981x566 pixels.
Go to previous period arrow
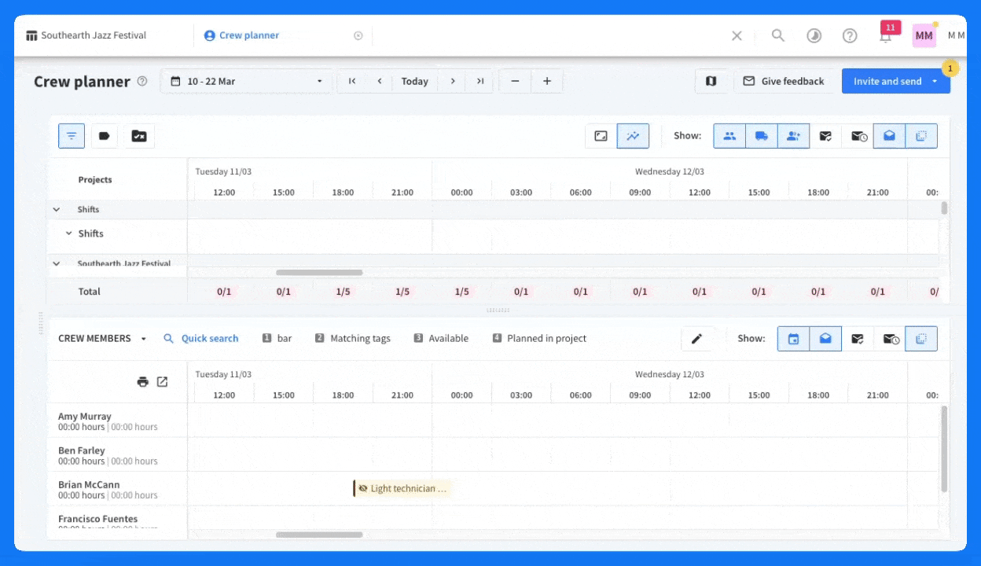coord(380,81)
